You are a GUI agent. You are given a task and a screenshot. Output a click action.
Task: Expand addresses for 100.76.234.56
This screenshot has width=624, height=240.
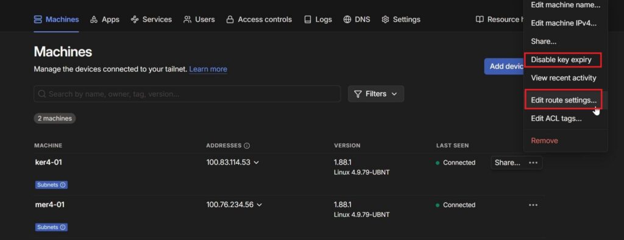(x=260, y=205)
